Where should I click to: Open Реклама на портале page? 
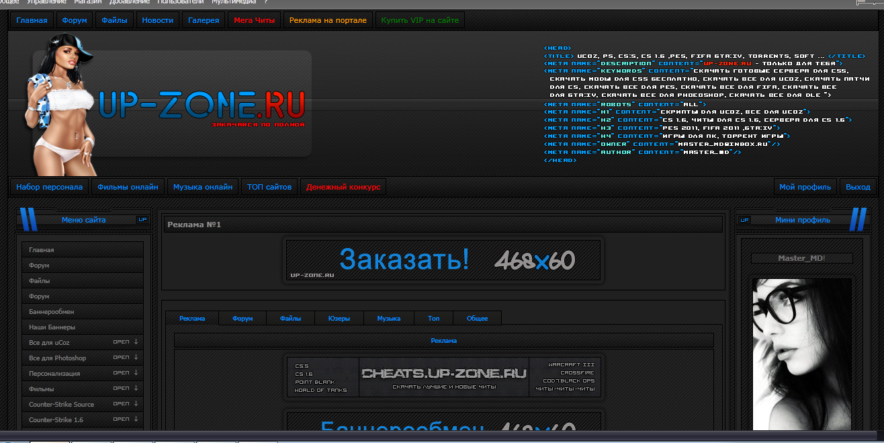tap(328, 20)
